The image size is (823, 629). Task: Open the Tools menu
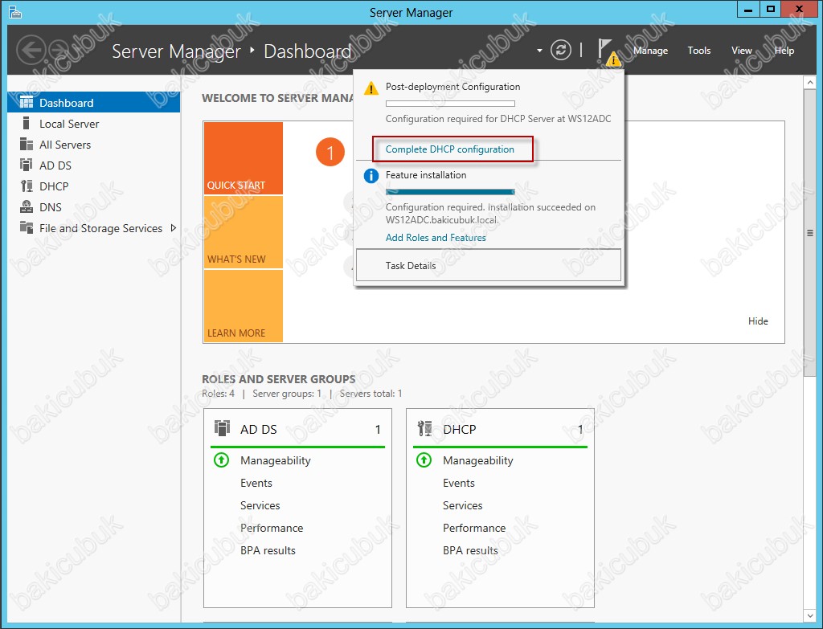[x=699, y=51]
